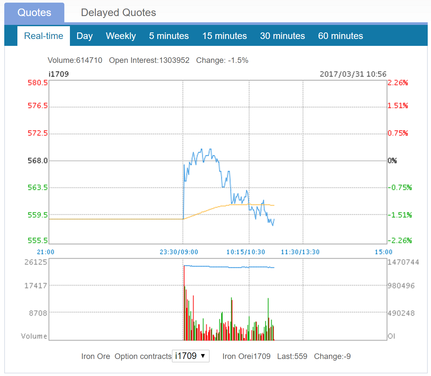Viewport: 431px width, 376px height.
Task: Click the 10:15/10:30 time axis marker
Action: pos(246,252)
